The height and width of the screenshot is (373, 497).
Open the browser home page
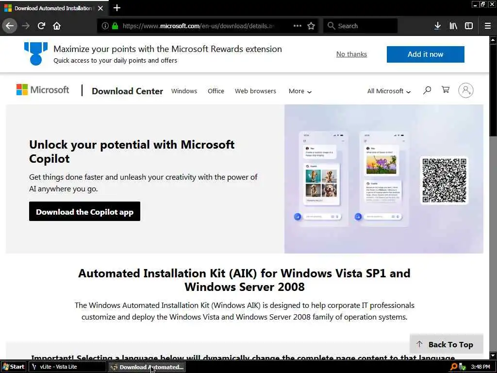[x=57, y=26]
